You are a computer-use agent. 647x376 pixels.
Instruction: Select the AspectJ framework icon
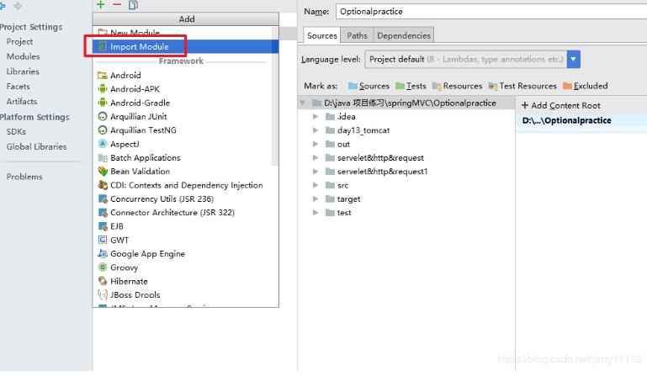pos(103,144)
